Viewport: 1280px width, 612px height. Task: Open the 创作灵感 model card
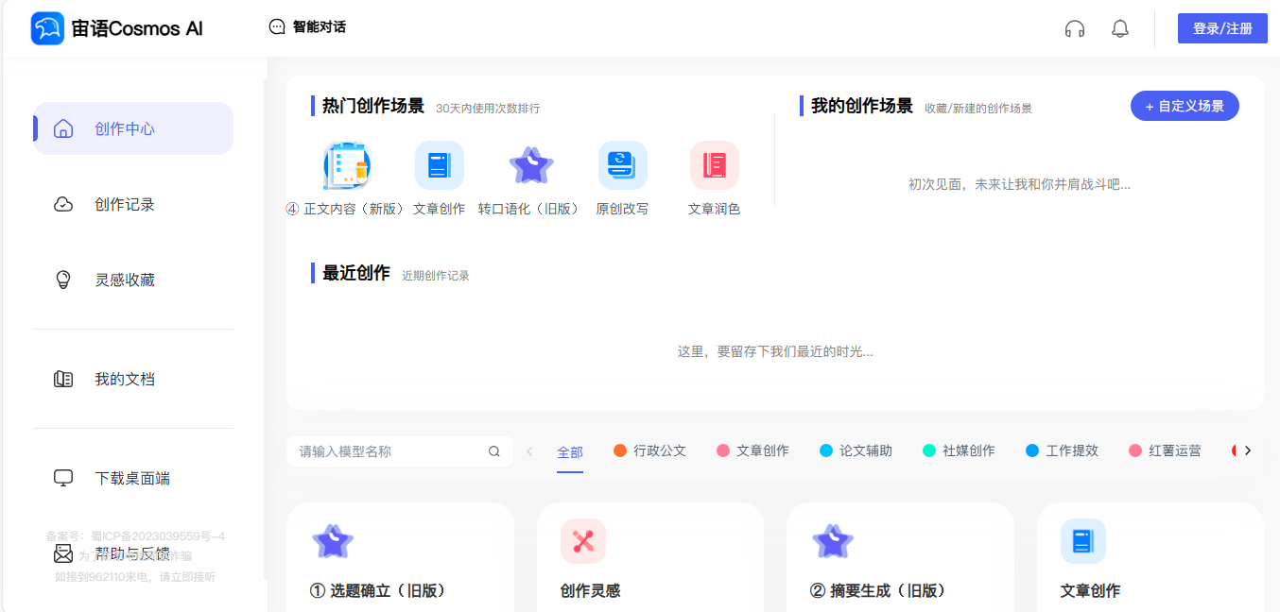649,559
